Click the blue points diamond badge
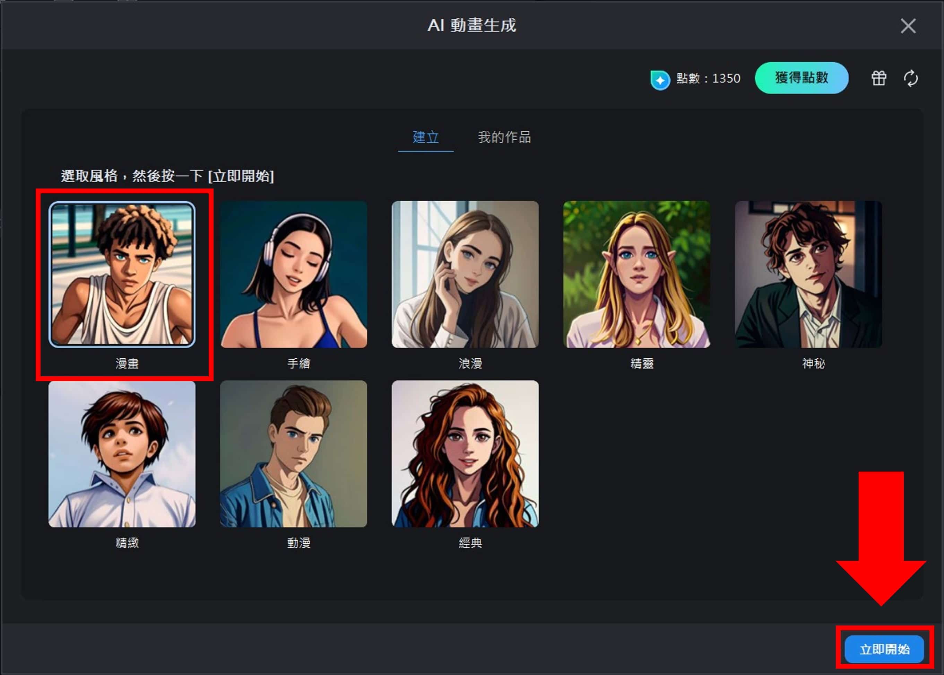The image size is (944, 675). (x=660, y=79)
